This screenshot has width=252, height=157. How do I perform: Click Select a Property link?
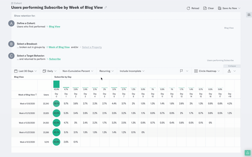point(92,47)
